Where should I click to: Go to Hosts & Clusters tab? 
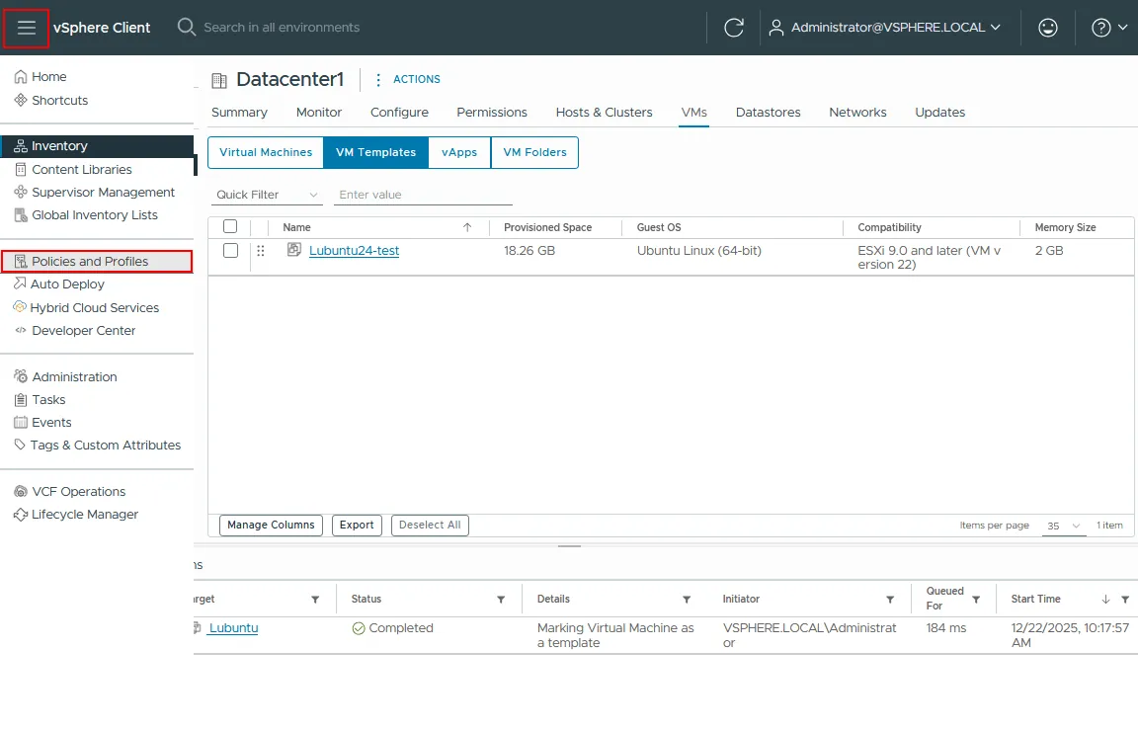604,113
